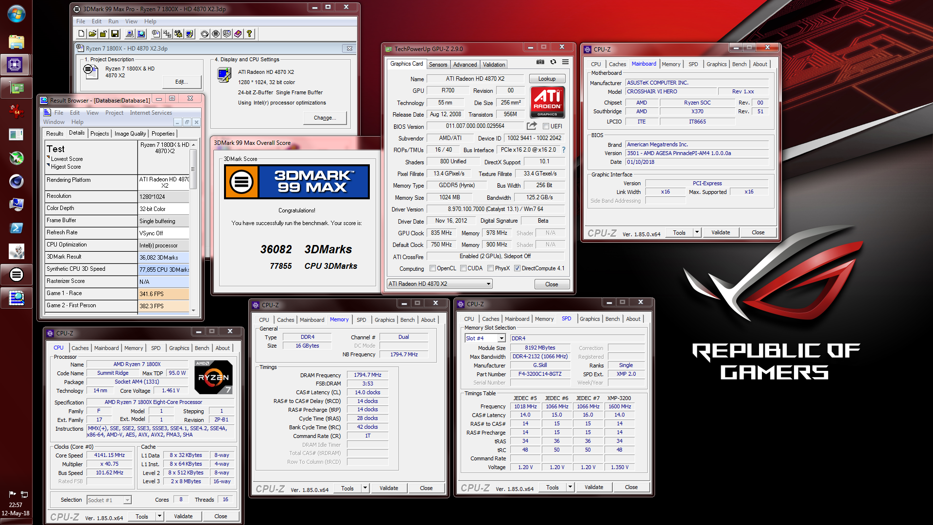Viewport: 933px width, 525px height.
Task: Click the Result Browser scroll up arrow
Action: 193,145
